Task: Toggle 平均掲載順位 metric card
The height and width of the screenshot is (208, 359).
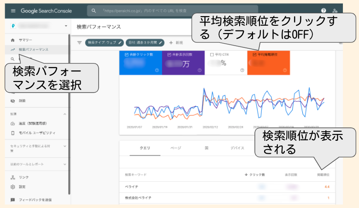Action: point(268,63)
